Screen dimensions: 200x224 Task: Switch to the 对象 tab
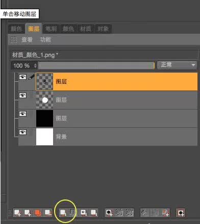tap(103, 29)
